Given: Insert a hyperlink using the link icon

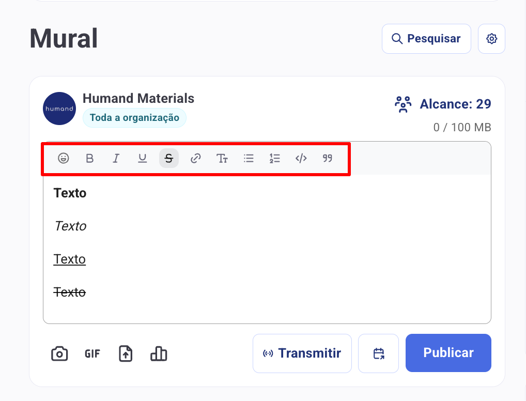Looking at the screenshot, I should (196, 158).
